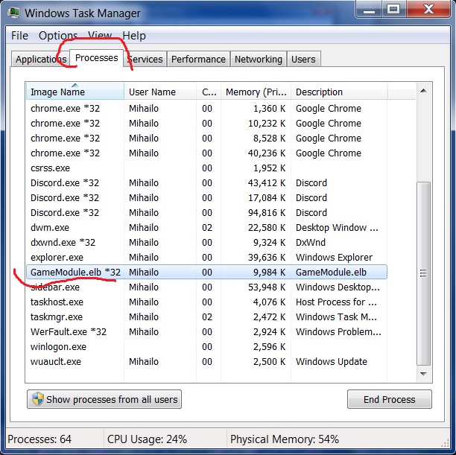Click the 53,948 K memory value
The height and width of the screenshot is (455, 456).
[267, 287]
